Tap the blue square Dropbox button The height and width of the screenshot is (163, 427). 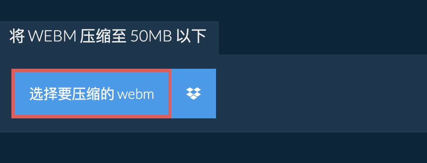click(194, 94)
